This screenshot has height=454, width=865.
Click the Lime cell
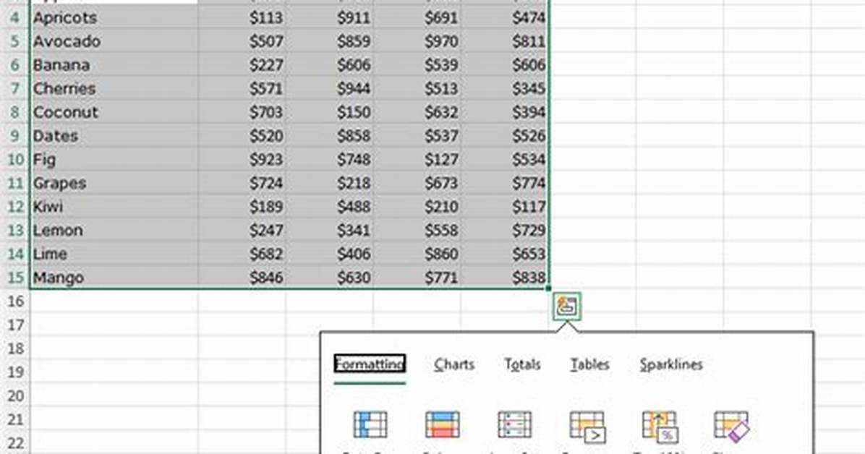click(x=114, y=254)
